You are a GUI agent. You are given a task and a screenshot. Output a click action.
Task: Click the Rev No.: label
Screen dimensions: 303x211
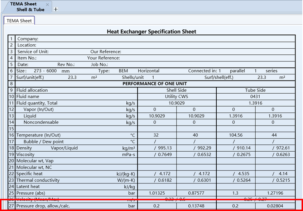click(x=66, y=65)
